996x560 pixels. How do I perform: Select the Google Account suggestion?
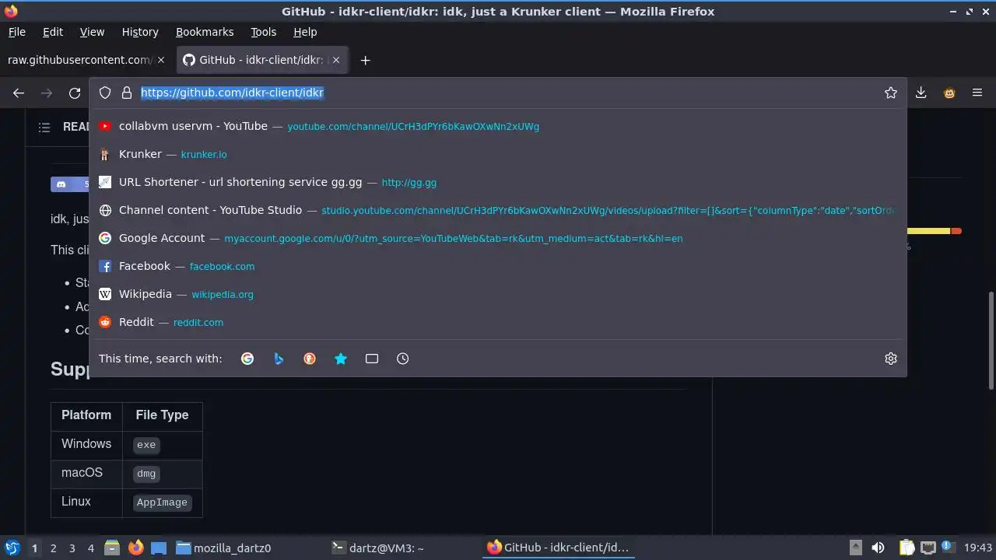point(498,238)
